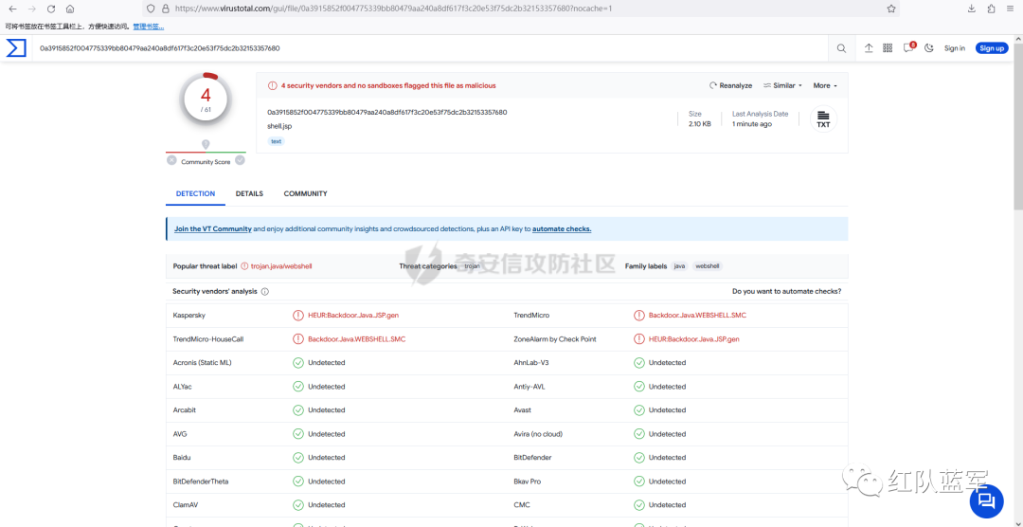Click alert icon next to Kaspersky result
The width and height of the screenshot is (1023, 527).
tap(298, 316)
